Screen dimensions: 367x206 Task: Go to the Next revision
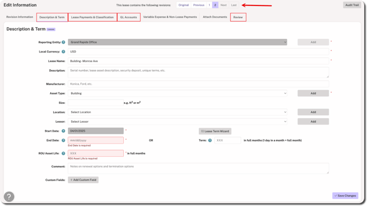tap(223, 5)
